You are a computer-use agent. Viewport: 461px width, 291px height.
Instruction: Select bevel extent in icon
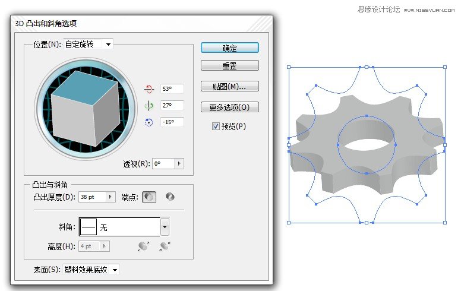pos(165,246)
